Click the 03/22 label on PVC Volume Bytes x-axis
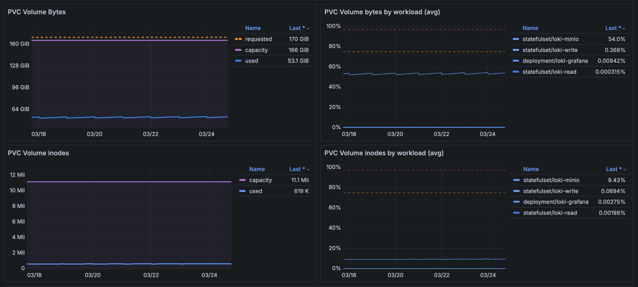The image size is (638, 287). click(x=151, y=134)
